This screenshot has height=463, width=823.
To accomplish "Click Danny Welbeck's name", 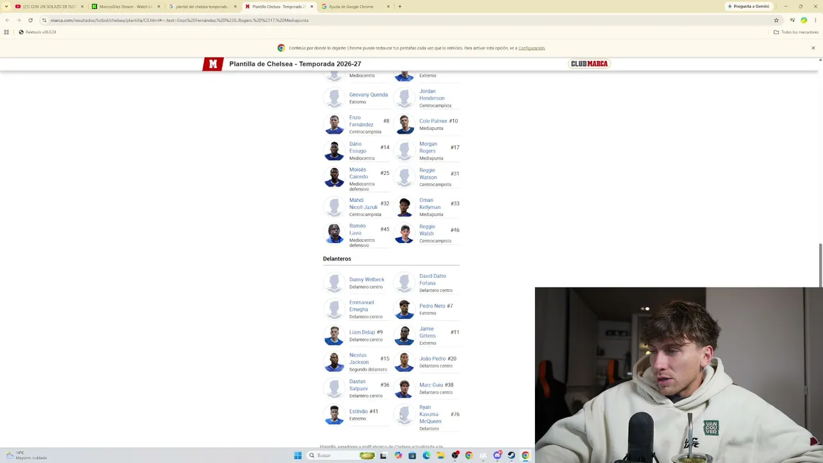I will click(366, 280).
